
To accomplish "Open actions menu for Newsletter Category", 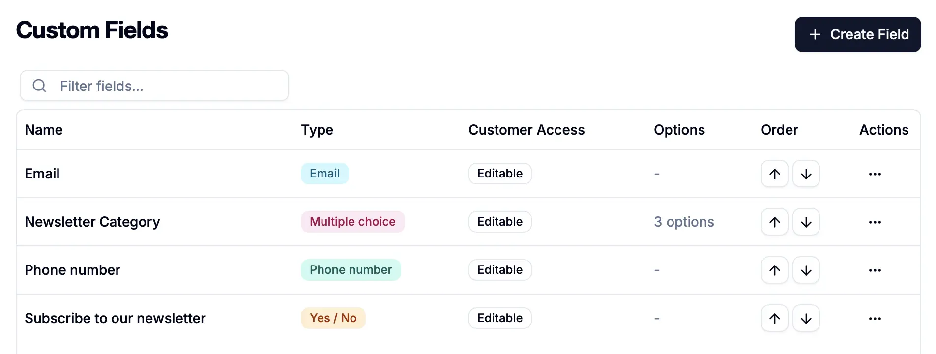I will pos(875,222).
